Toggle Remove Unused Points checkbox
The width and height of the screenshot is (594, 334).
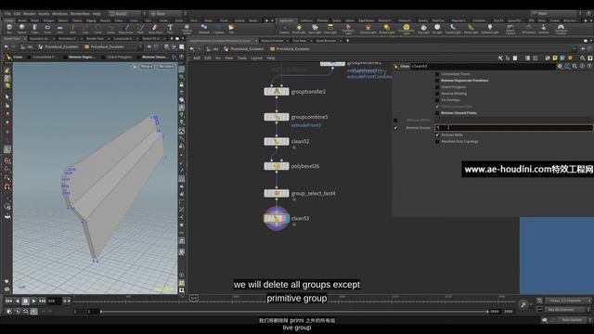(437, 113)
